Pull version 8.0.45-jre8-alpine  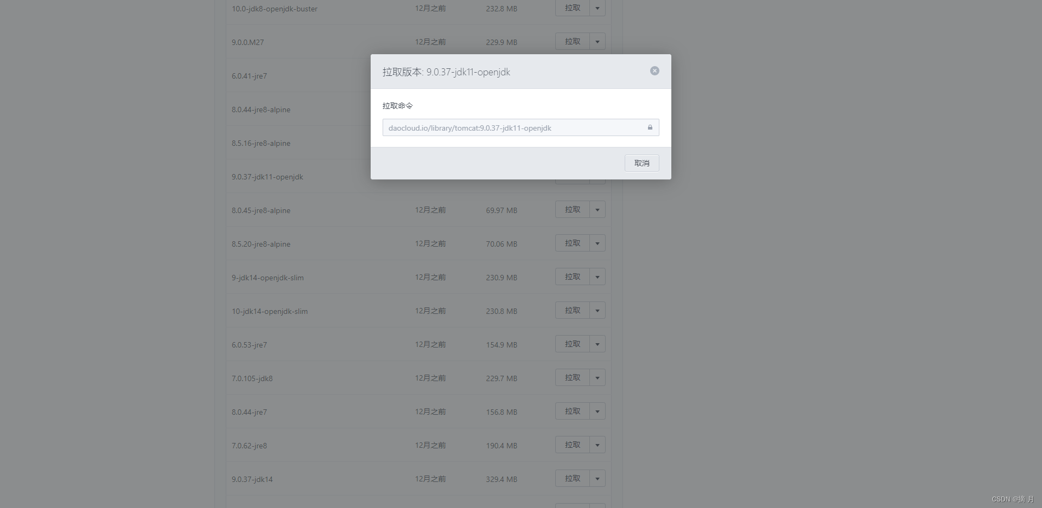coord(572,210)
